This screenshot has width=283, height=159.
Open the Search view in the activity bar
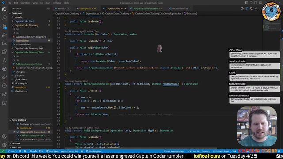[x=4, y=18]
